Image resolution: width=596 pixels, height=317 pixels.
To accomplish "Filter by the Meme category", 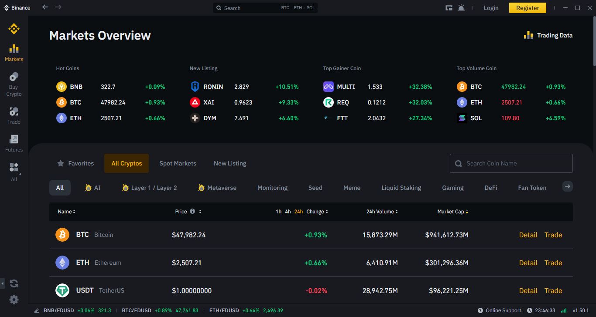I will click(x=352, y=188).
